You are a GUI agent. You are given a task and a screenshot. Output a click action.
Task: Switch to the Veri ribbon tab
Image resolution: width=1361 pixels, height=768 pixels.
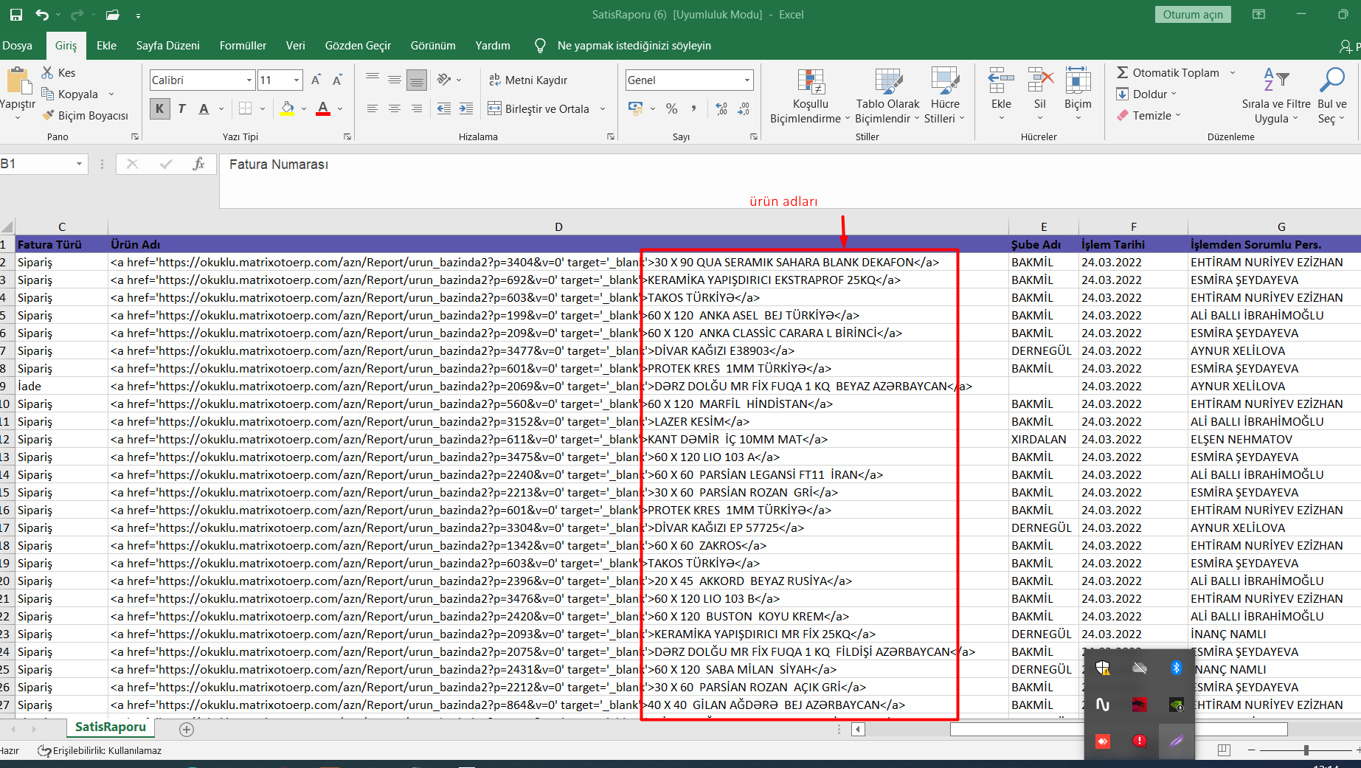295,46
